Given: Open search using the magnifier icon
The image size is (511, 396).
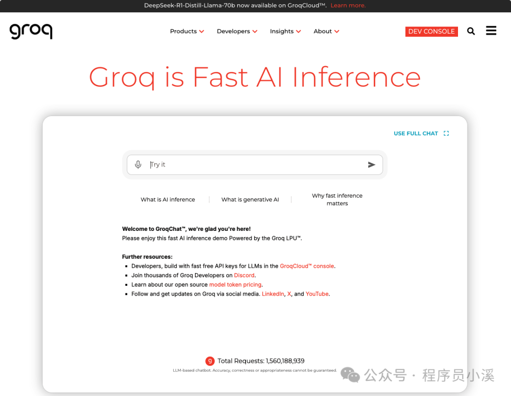Looking at the screenshot, I should [471, 31].
